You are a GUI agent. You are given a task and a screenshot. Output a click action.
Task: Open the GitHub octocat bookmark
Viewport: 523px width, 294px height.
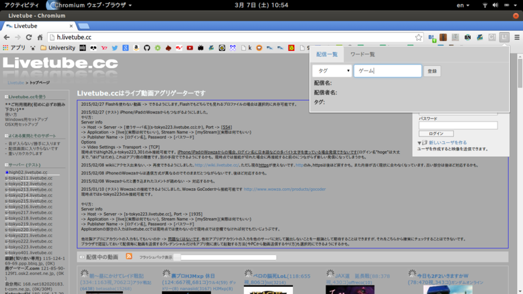coord(146,48)
